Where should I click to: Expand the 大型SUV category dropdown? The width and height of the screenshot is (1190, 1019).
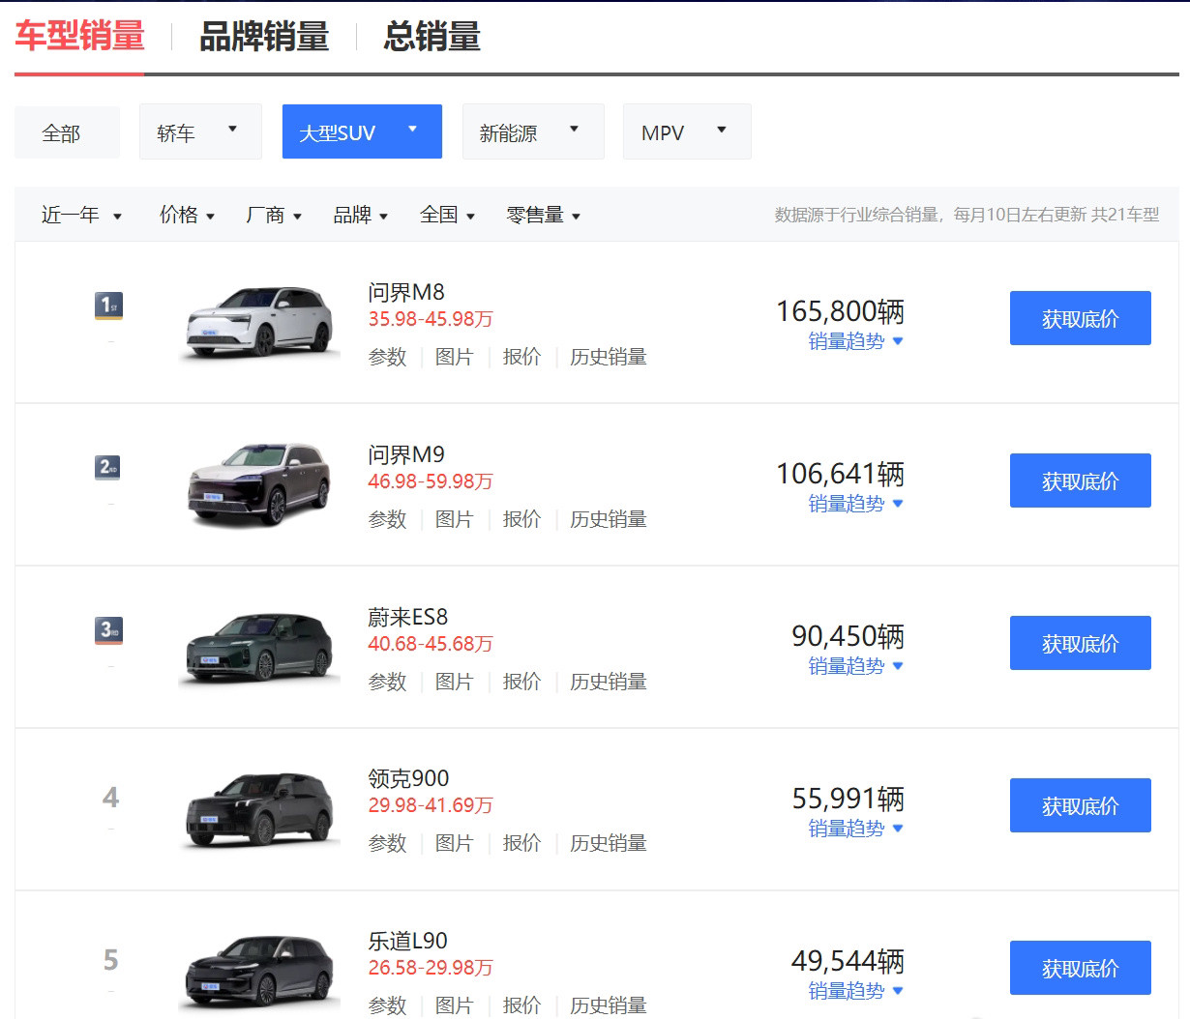(x=362, y=131)
